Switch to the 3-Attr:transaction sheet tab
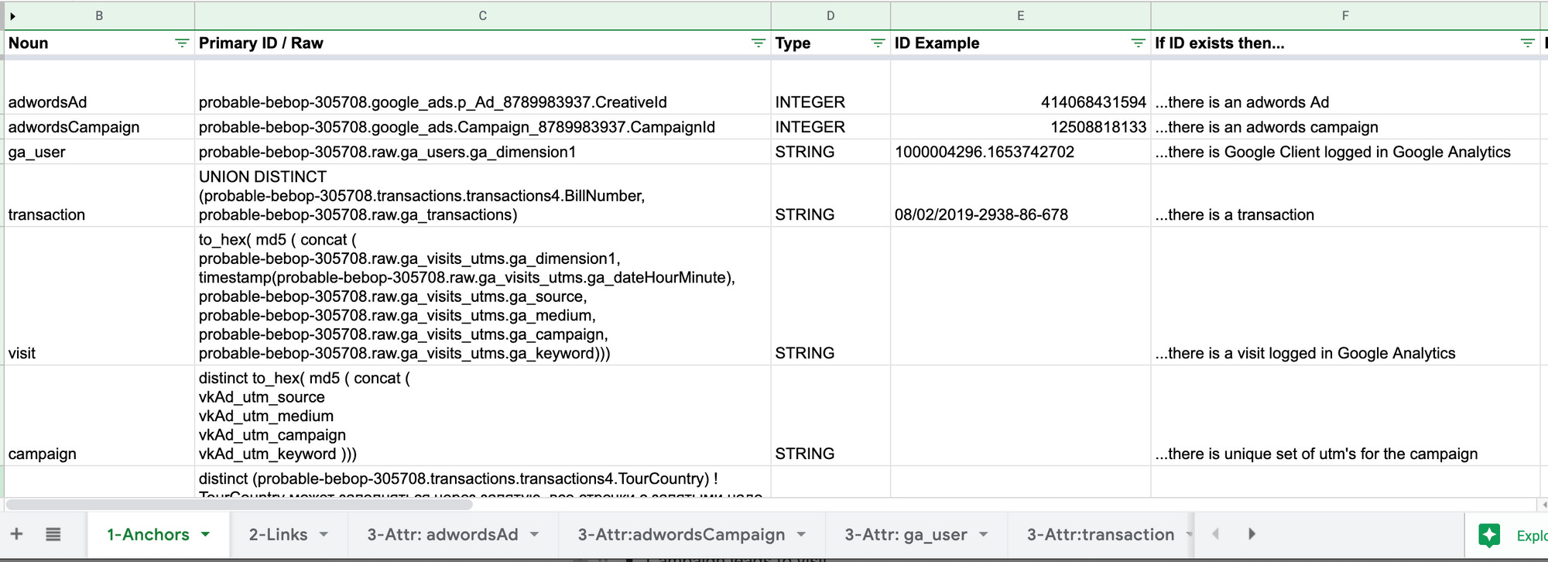Image resolution: width=1548 pixels, height=562 pixels. (1100, 534)
